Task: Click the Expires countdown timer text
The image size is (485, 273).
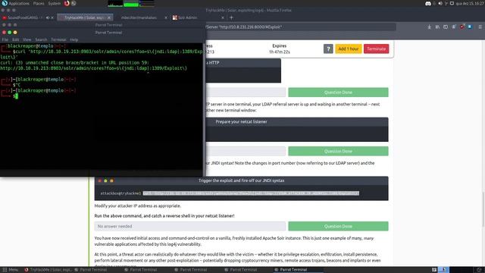Action: [280, 52]
